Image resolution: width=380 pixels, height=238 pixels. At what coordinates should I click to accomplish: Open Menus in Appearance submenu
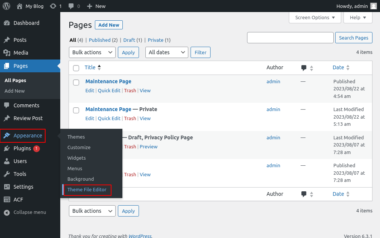[x=75, y=168]
